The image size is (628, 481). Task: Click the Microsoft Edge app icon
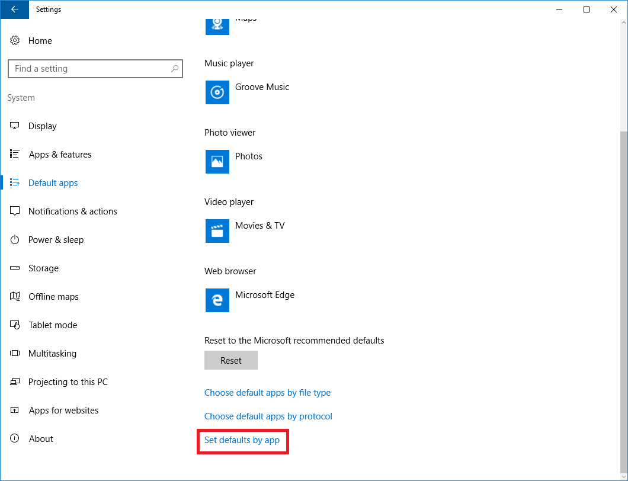pyautogui.click(x=217, y=300)
